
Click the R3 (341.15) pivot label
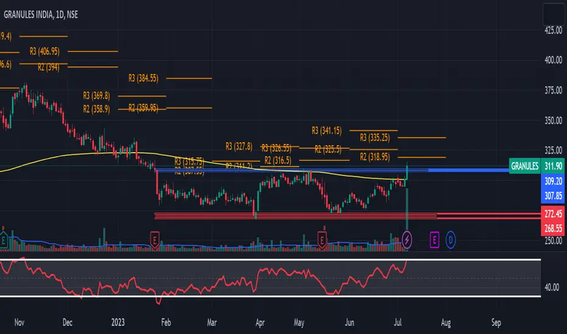pyautogui.click(x=327, y=131)
